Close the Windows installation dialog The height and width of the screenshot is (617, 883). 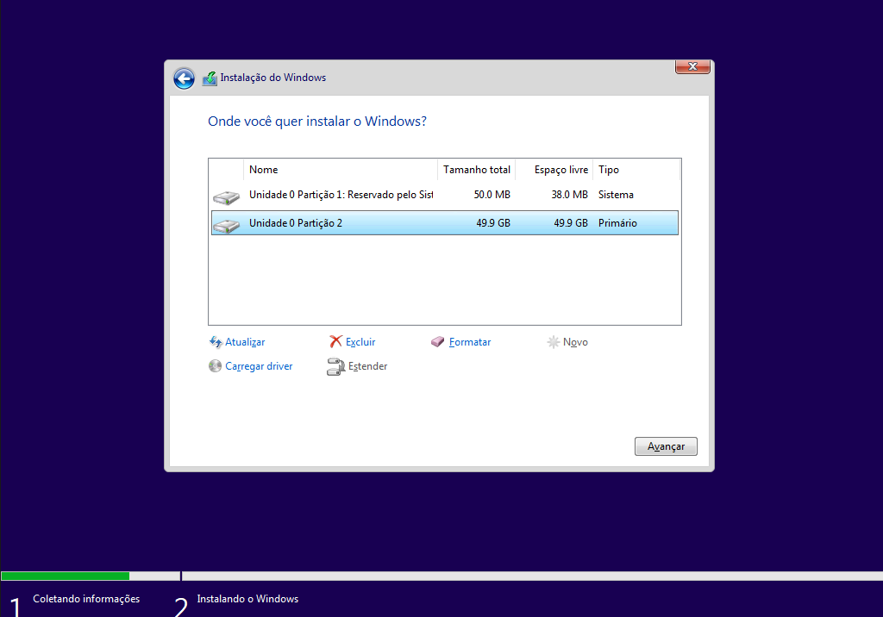[x=692, y=67]
